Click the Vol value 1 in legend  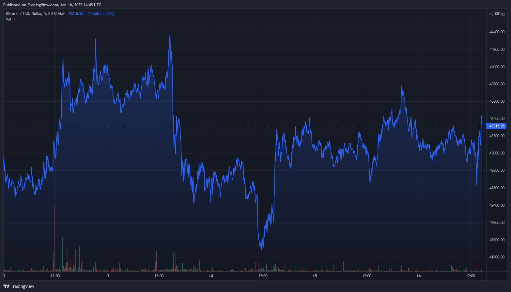[14, 19]
